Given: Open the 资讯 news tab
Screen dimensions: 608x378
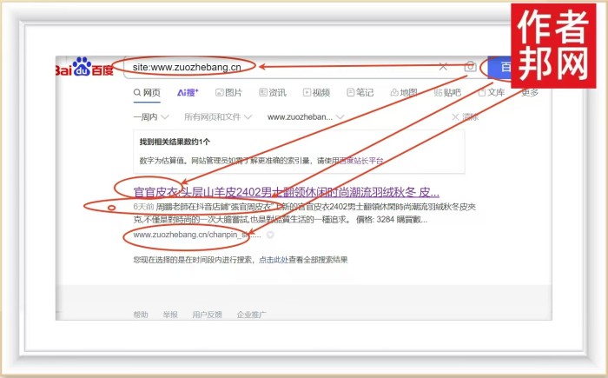Looking at the screenshot, I should pos(273,92).
